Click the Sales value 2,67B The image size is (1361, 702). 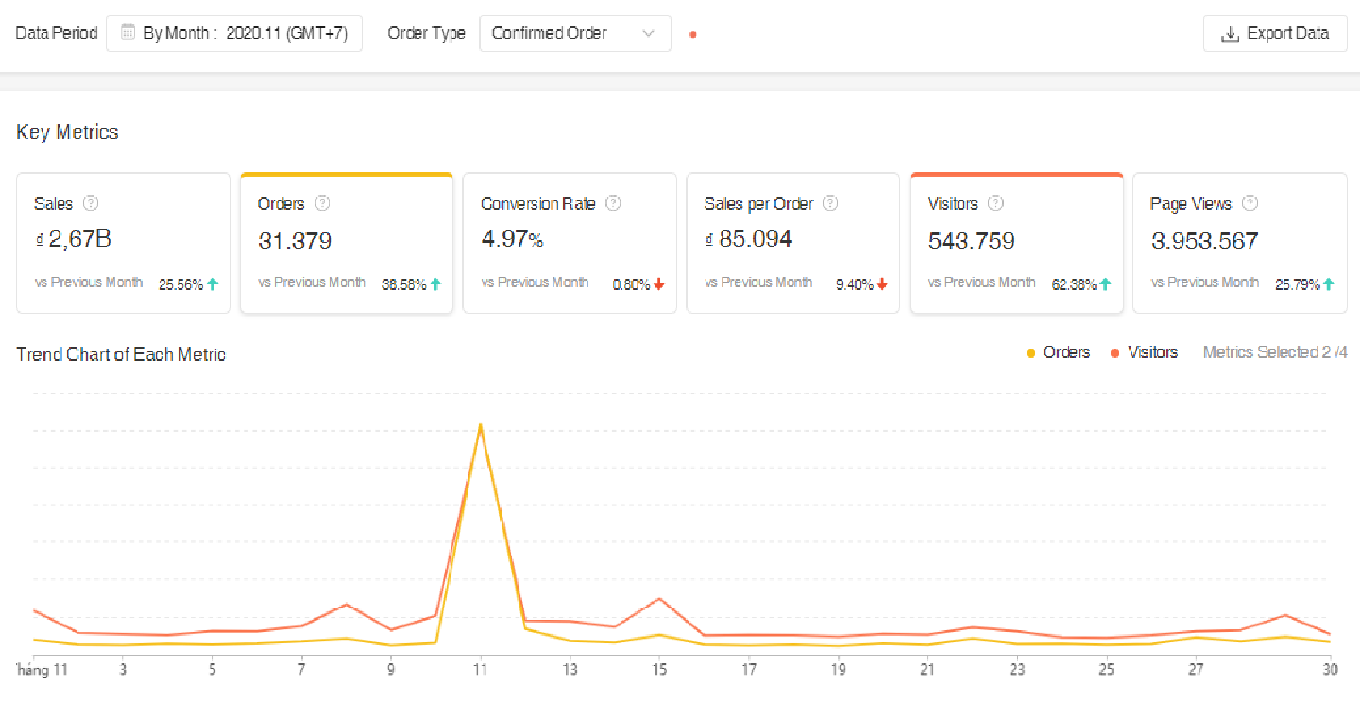tap(73, 240)
